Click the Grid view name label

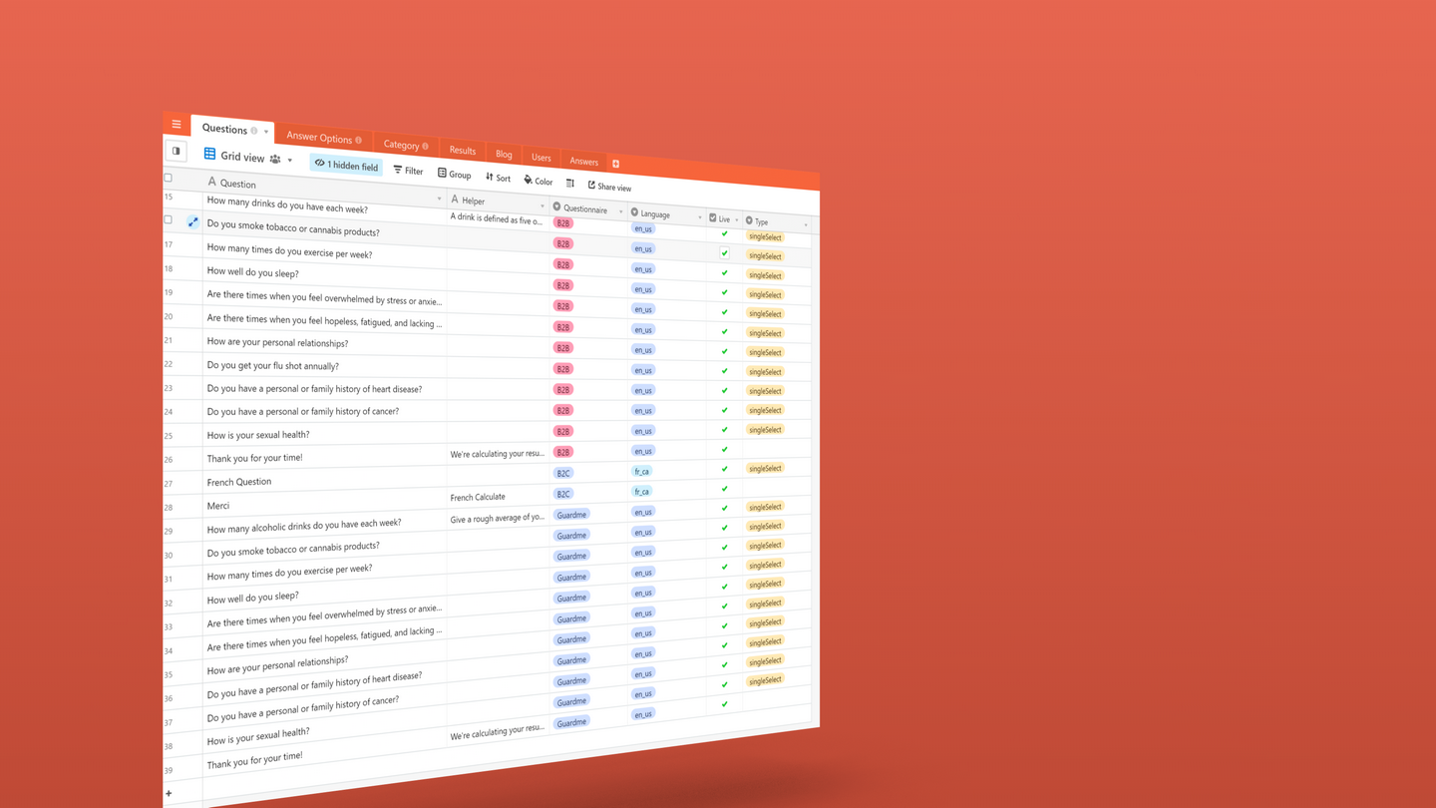tap(242, 157)
